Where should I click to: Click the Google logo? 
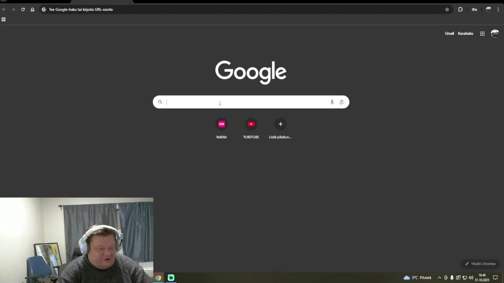(251, 72)
